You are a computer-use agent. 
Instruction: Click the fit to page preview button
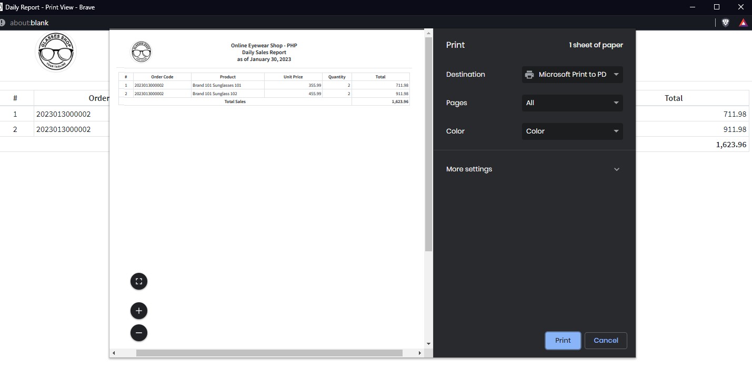139,281
